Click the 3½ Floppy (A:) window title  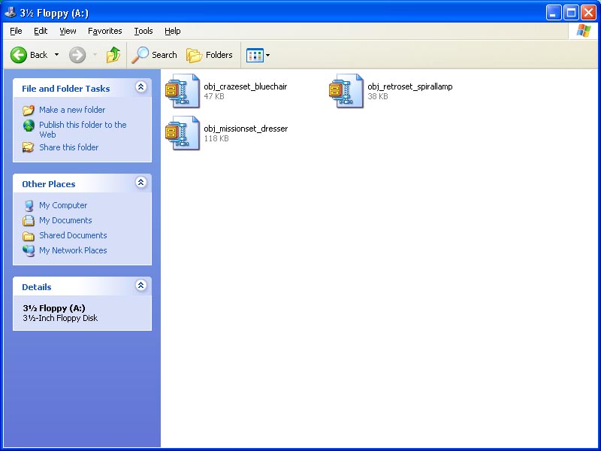coord(54,13)
